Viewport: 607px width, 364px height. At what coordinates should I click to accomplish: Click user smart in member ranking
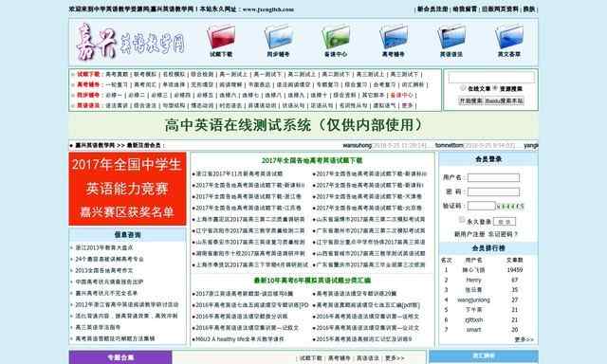(473, 330)
